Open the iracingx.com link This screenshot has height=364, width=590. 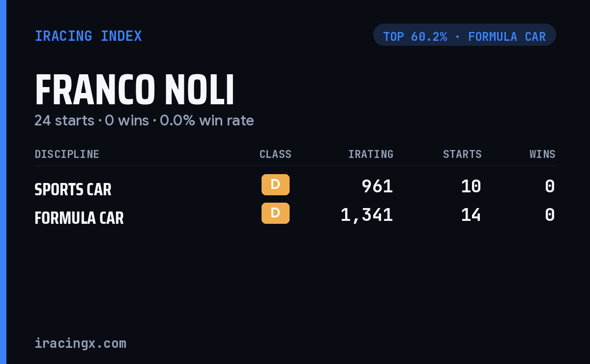(81, 343)
